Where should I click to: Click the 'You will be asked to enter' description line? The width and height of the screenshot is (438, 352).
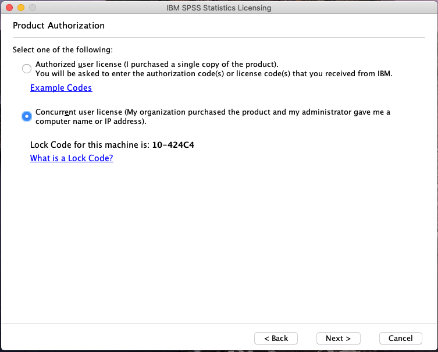pyautogui.click(x=214, y=74)
